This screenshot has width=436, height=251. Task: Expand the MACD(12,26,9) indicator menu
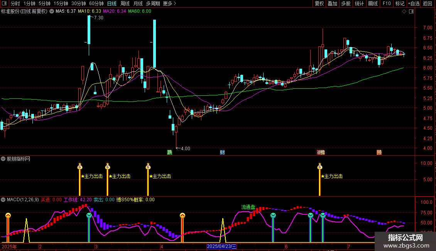tap(3, 200)
